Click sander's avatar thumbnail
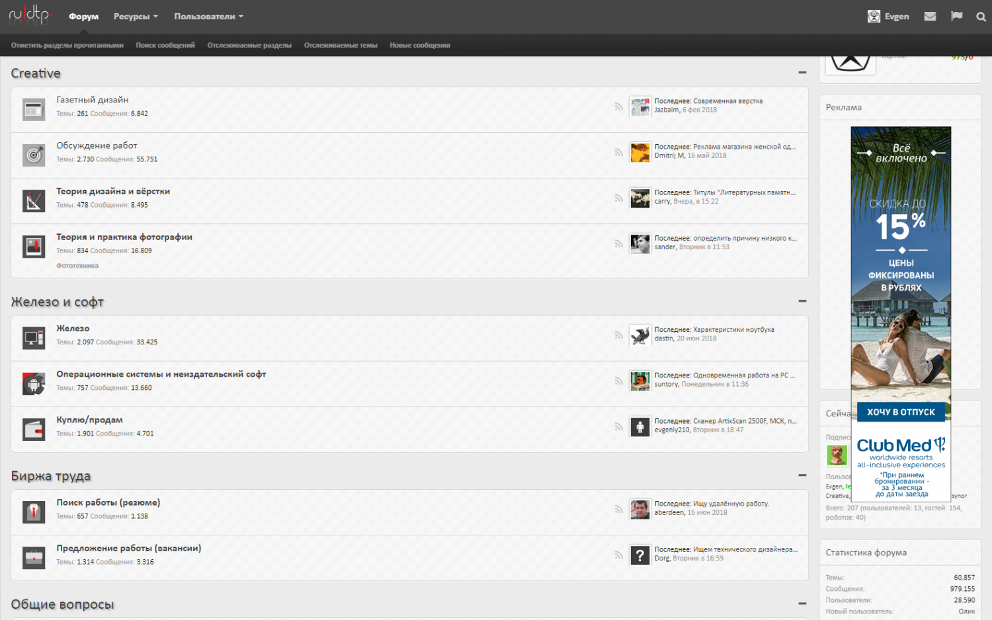The height and width of the screenshot is (620, 992). [640, 243]
